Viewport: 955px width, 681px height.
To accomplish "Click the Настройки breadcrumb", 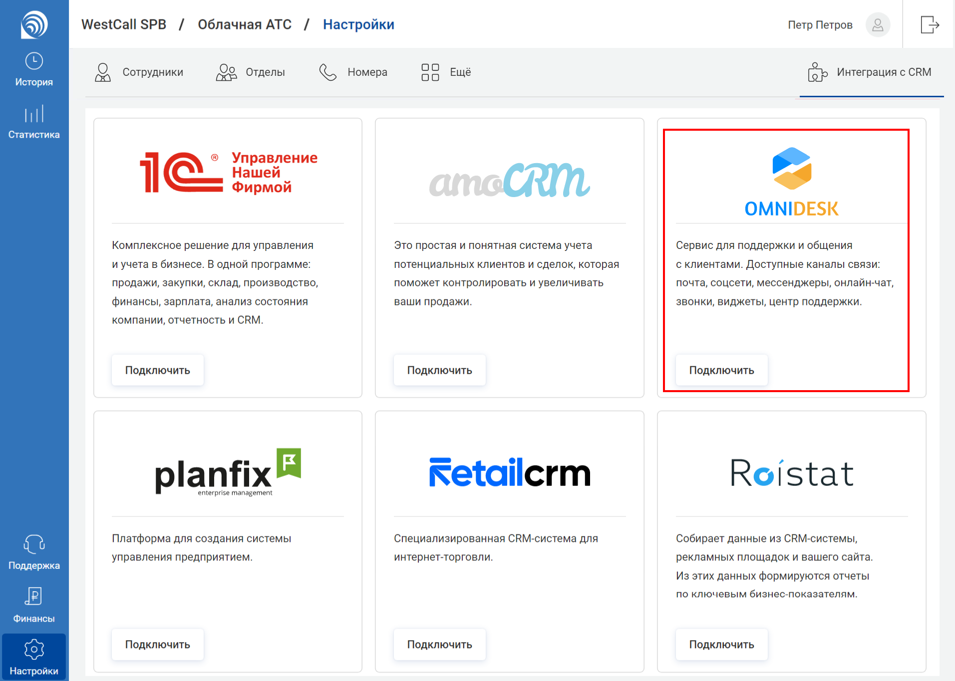I will pos(358,24).
